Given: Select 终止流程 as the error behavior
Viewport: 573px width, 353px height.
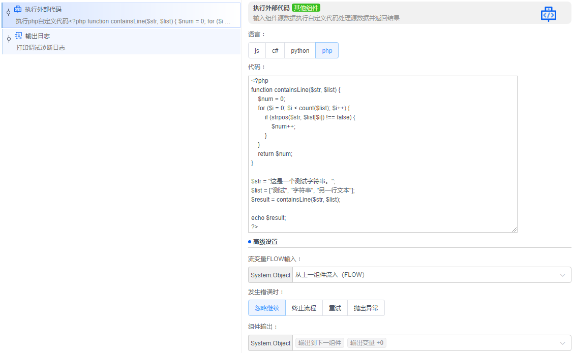Looking at the screenshot, I should pos(303,307).
